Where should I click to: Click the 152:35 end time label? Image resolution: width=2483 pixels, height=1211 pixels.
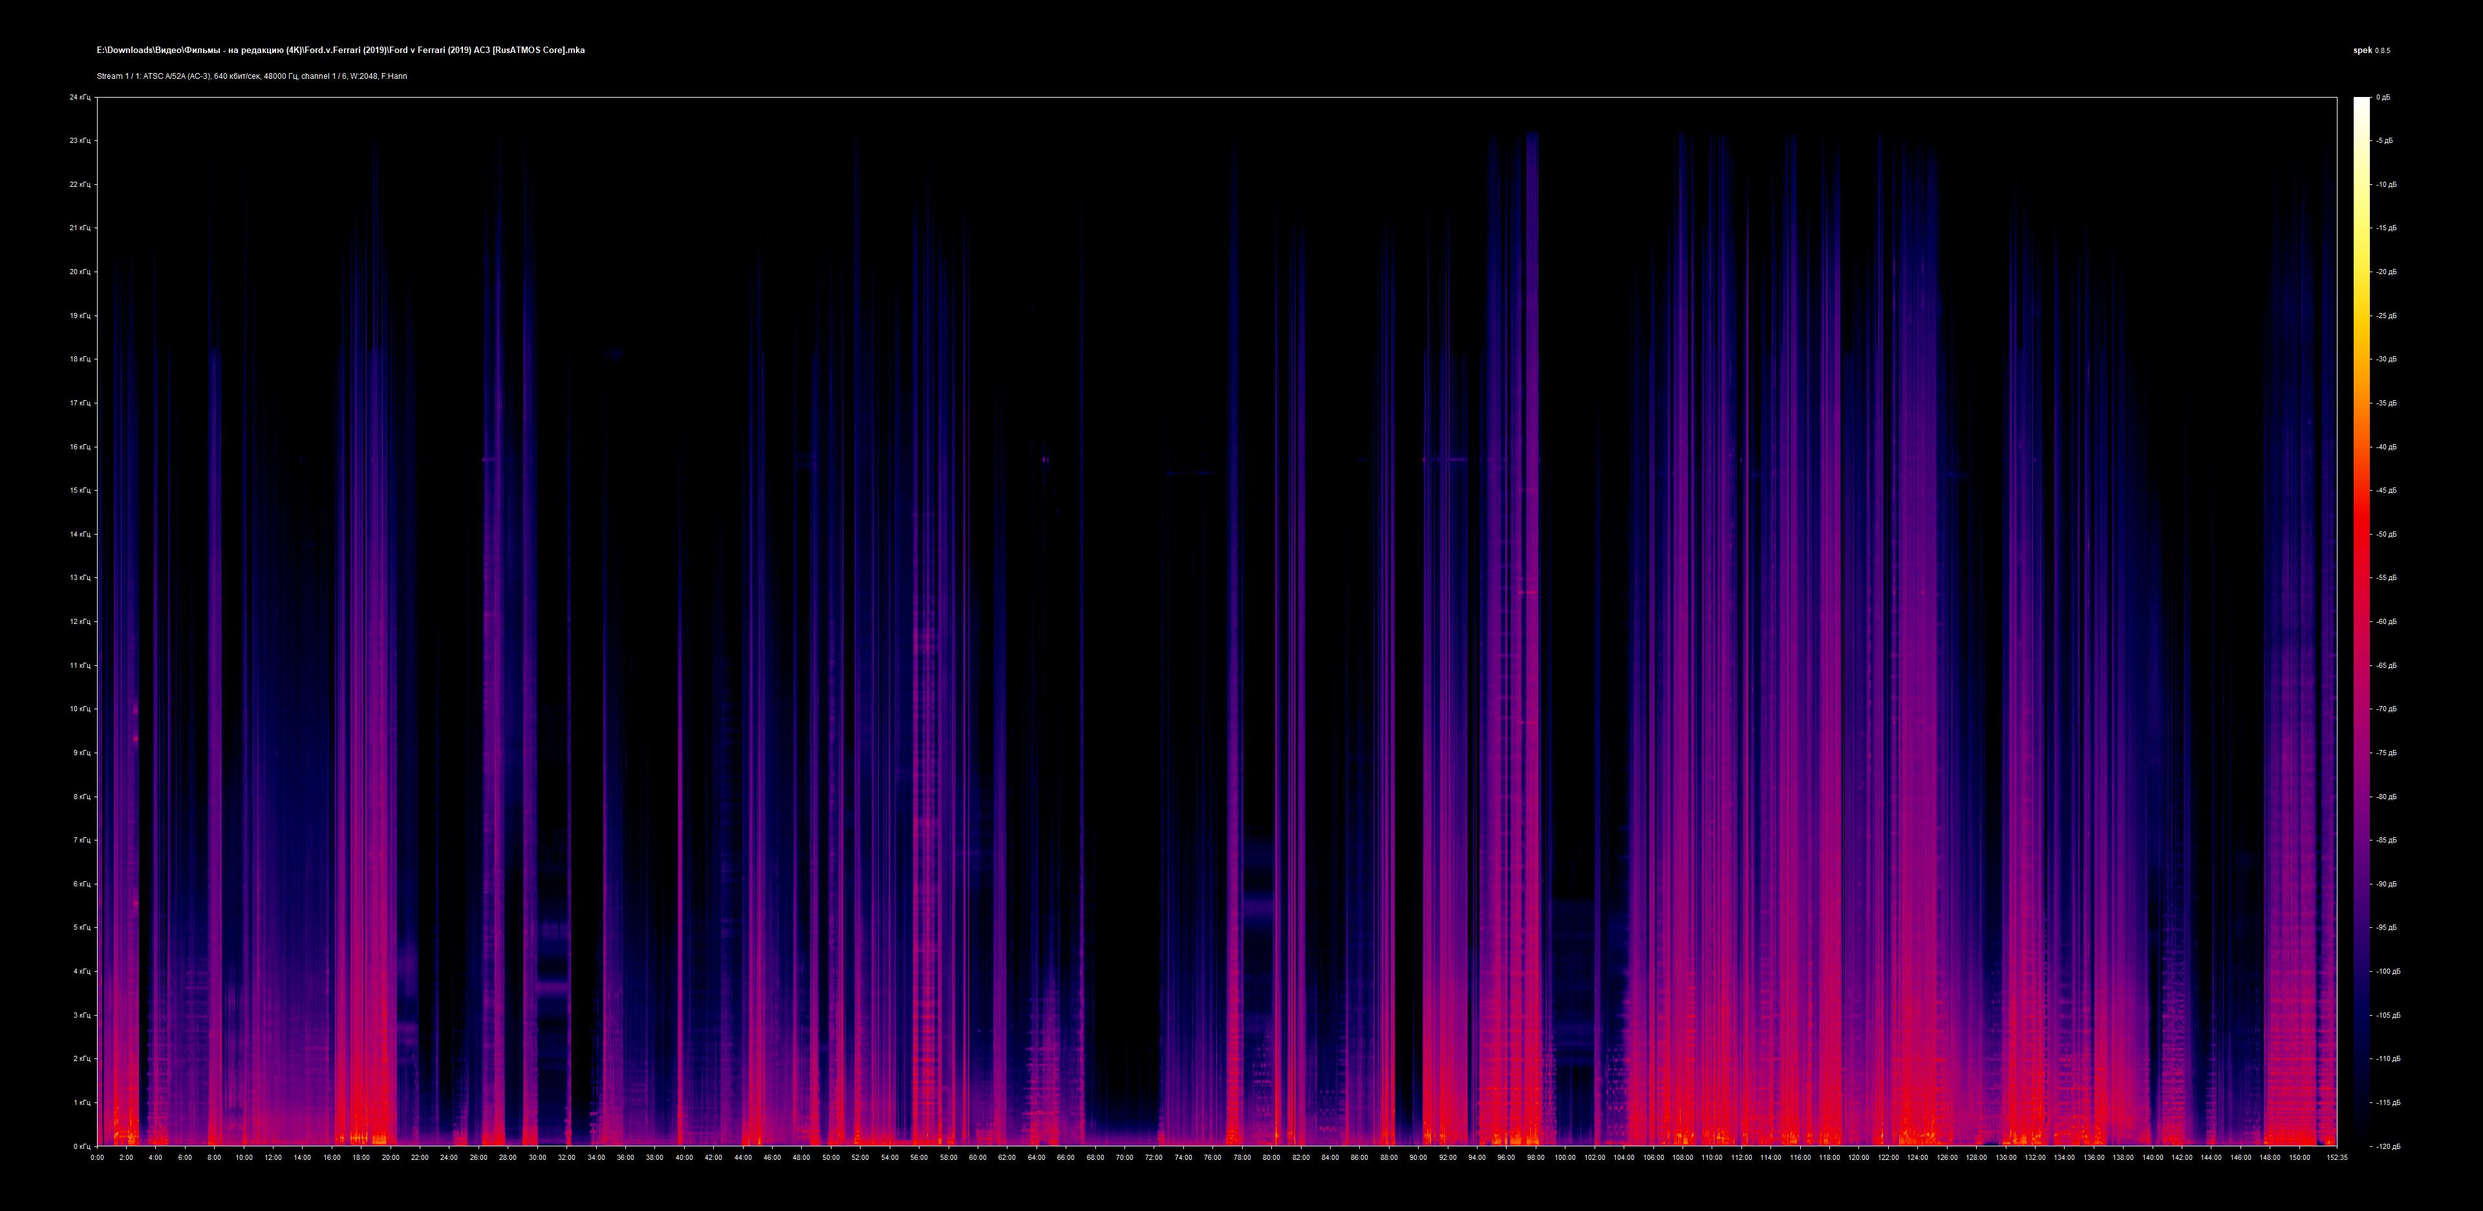click(x=2336, y=1158)
